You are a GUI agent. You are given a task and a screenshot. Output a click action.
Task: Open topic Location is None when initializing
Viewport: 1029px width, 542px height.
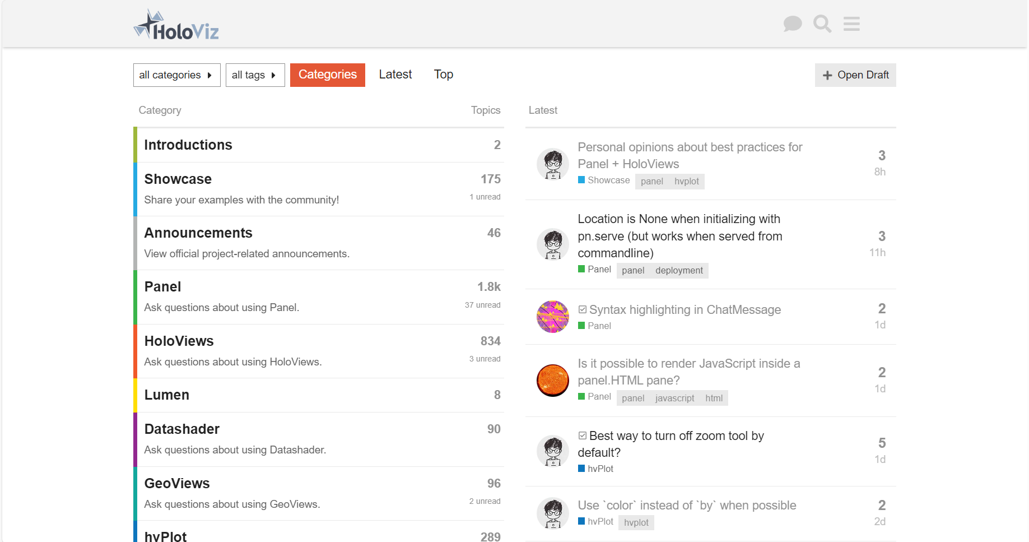[x=679, y=236]
